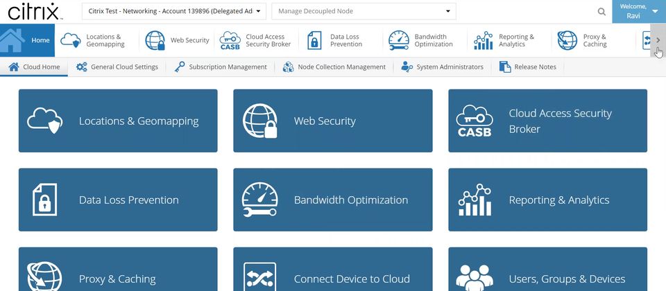Click shuffle arrows icon on Connect Device tile
Viewport: 666px width, 291px height.
[259, 276]
